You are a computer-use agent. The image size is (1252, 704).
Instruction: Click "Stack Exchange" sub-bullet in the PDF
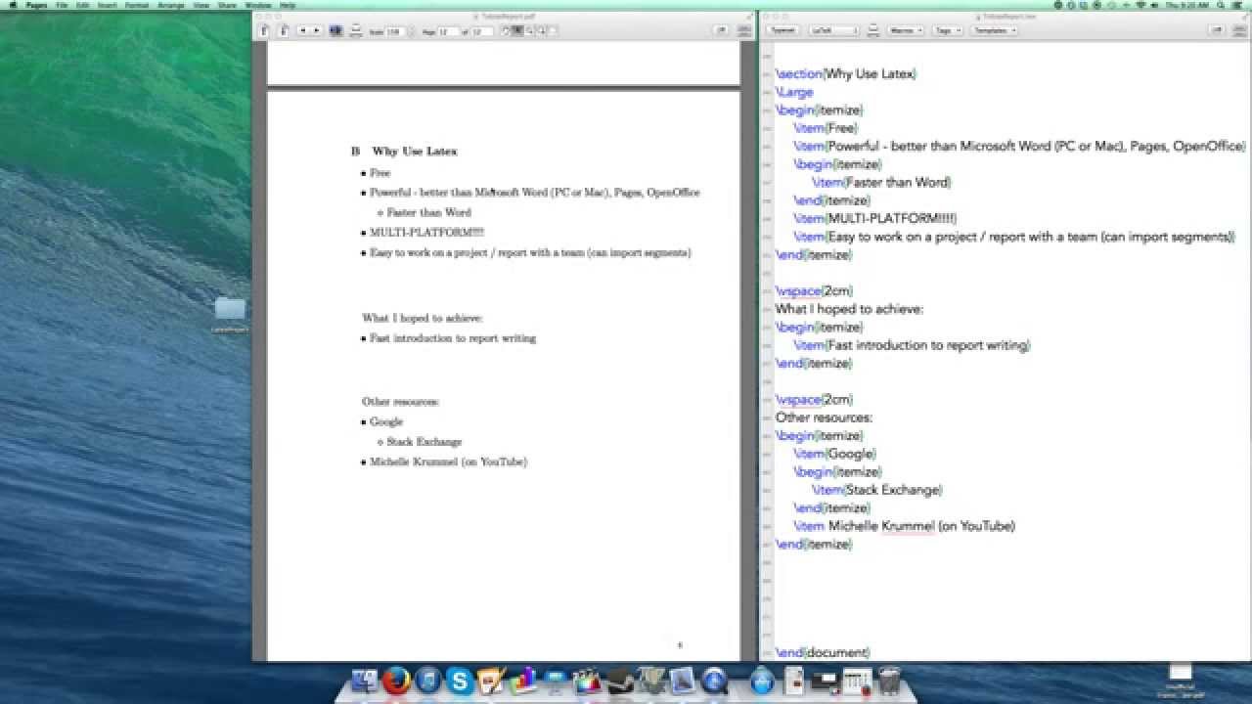(424, 442)
